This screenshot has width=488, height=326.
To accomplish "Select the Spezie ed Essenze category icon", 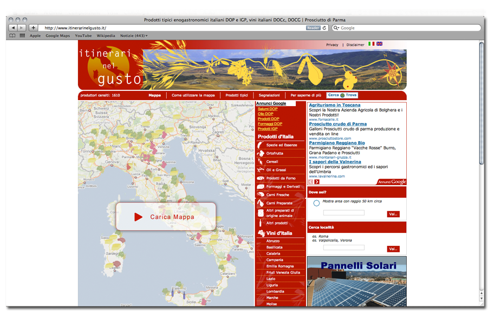I will (259, 145).
